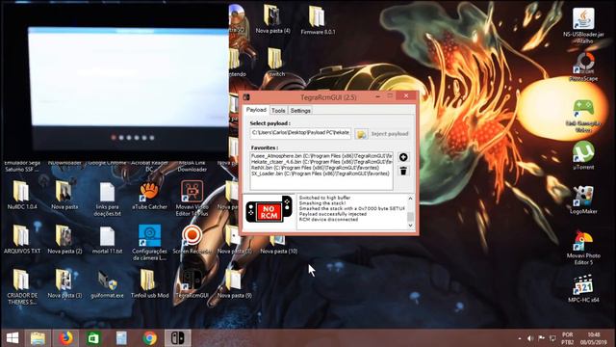This screenshot has height=347, width=616.
Task: Click the TegraRcmGUI title bar app icon
Action: [246, 96]
